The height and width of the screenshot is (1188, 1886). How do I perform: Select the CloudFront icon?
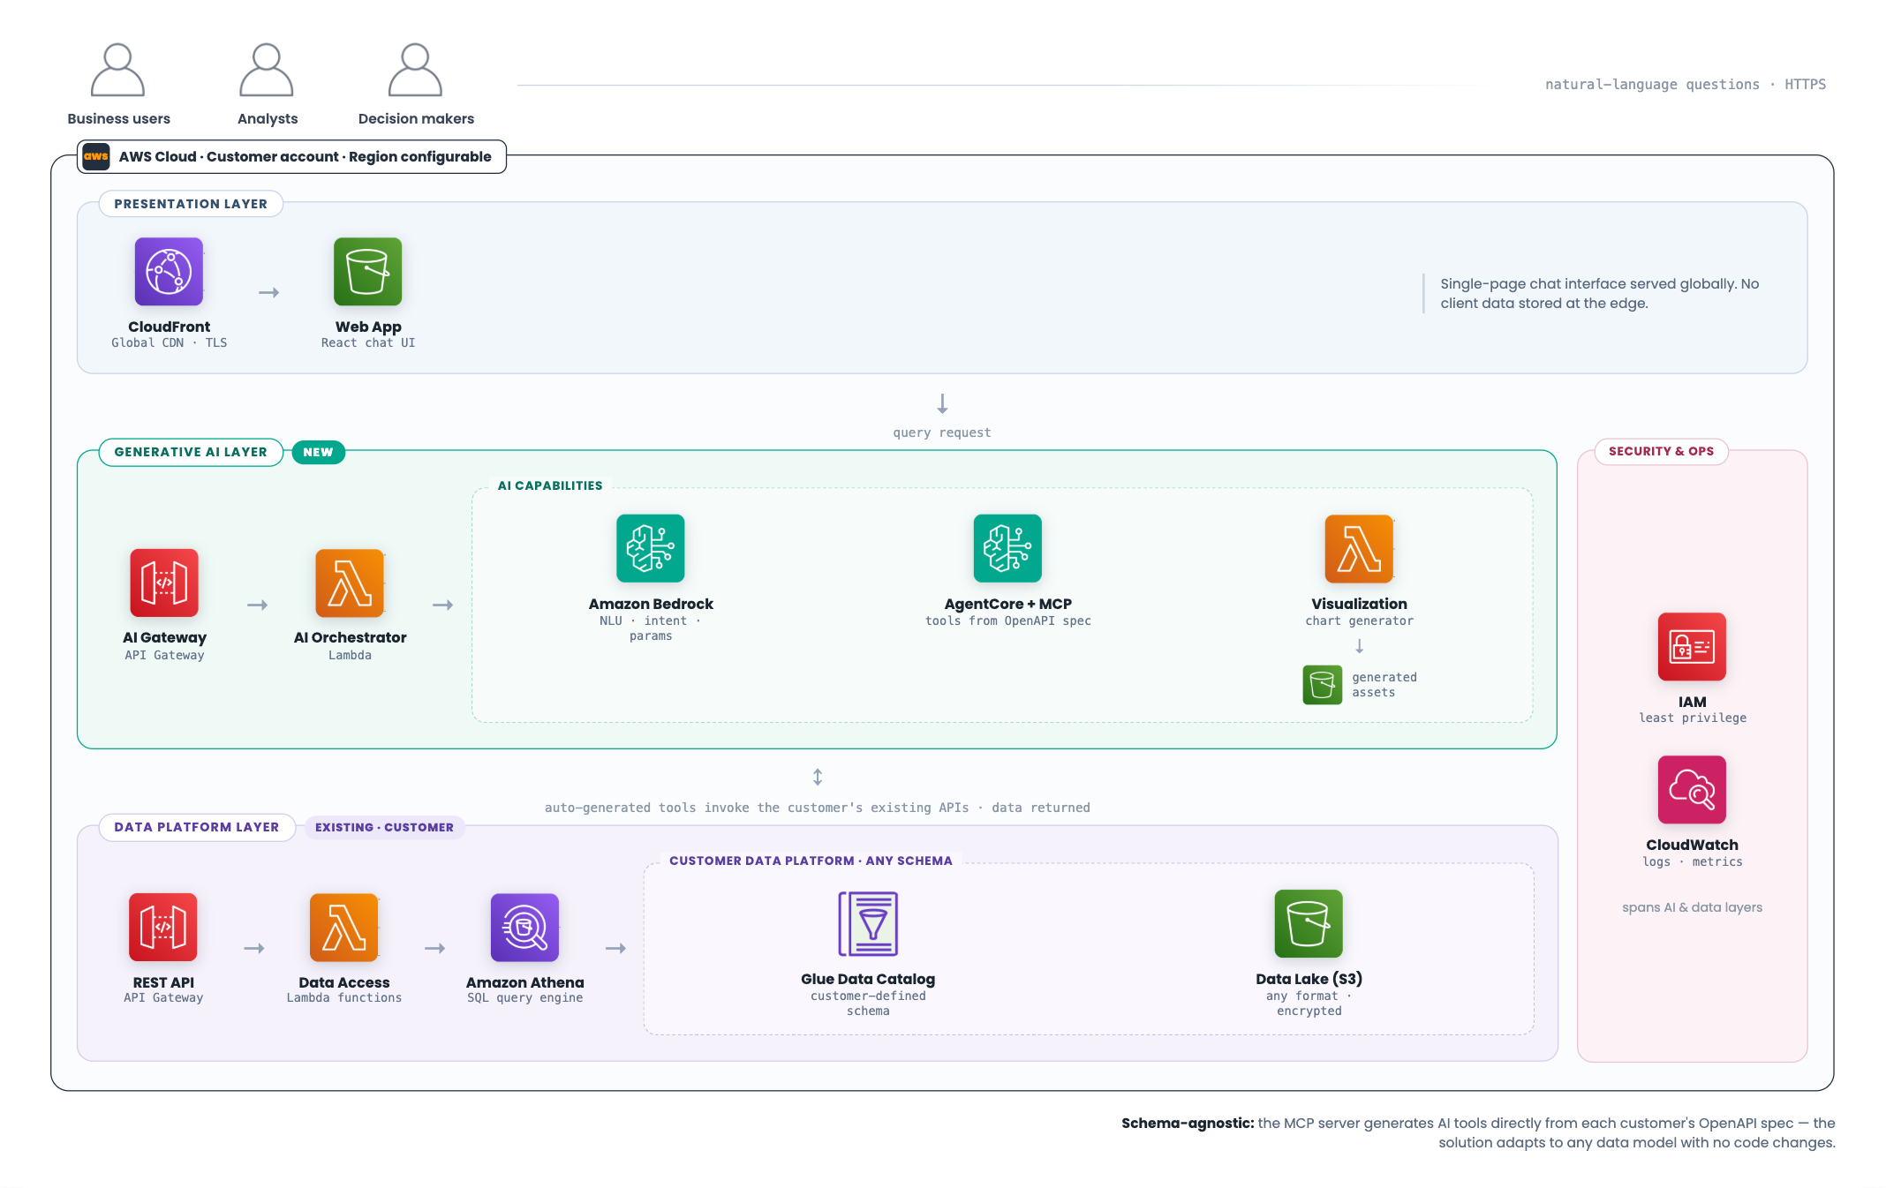pyautogui.click(x=169, y=272)
